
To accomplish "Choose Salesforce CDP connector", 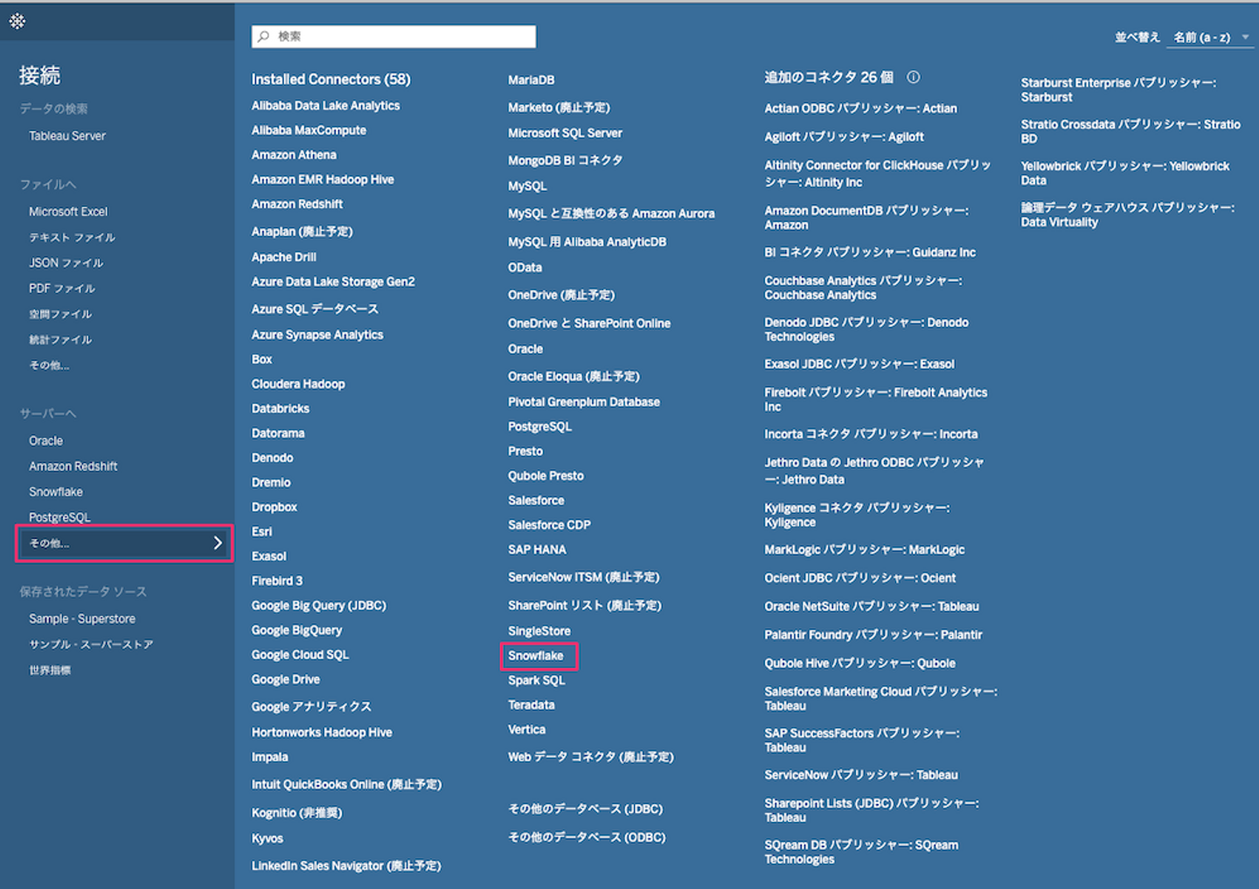I will click(549, 524).
